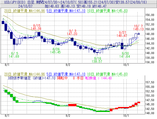The image size is (157, 119).
Task: Click the 8/26 143.45 trough label
Action: (55, 51)
